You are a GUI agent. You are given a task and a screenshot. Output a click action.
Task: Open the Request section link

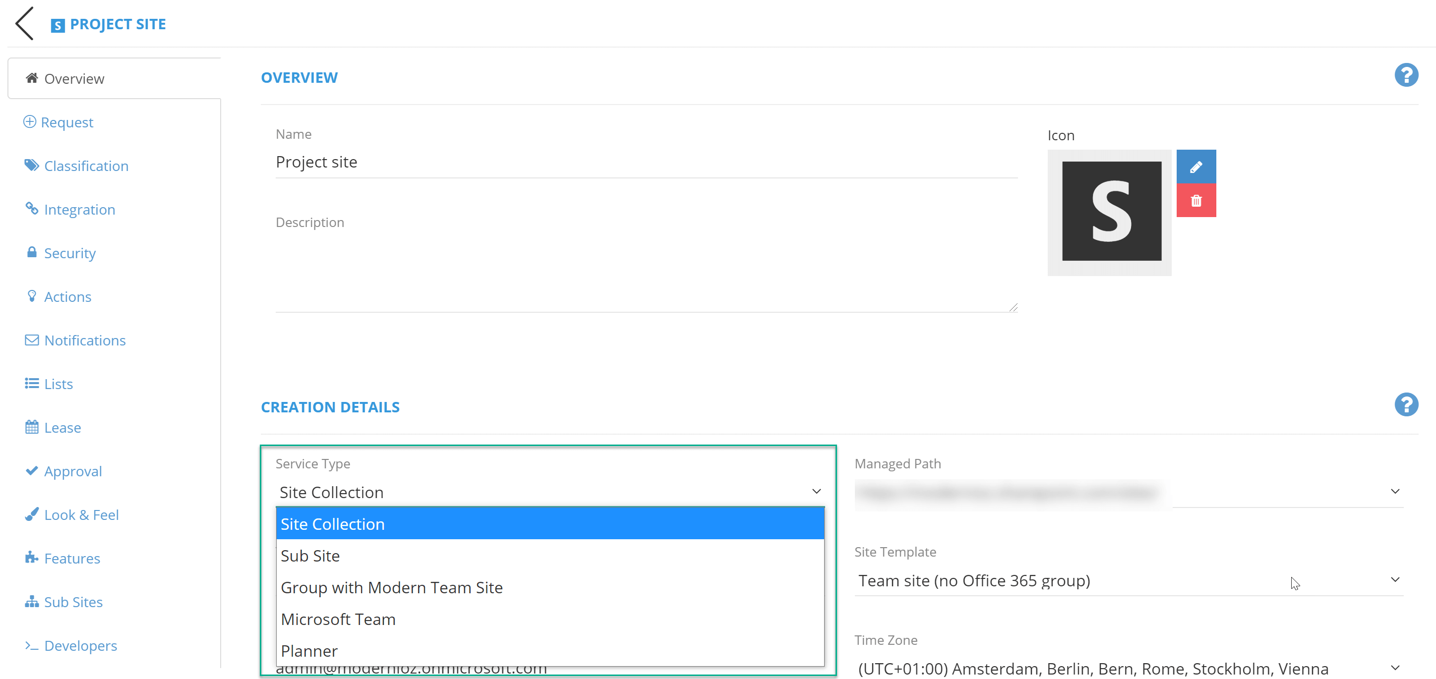(66, 122)
